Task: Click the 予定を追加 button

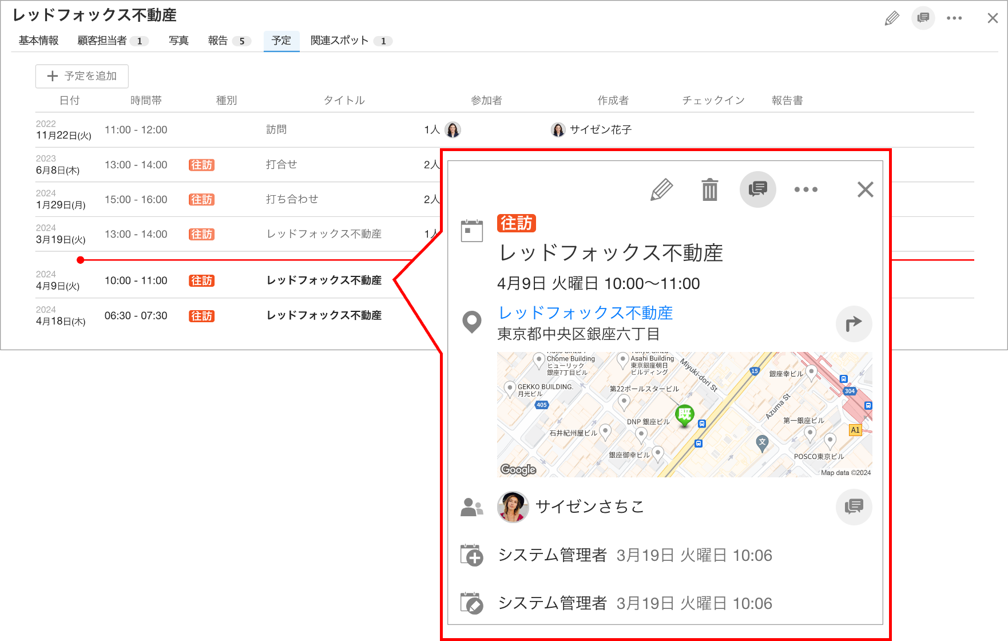Action: [x=82, y=76]
